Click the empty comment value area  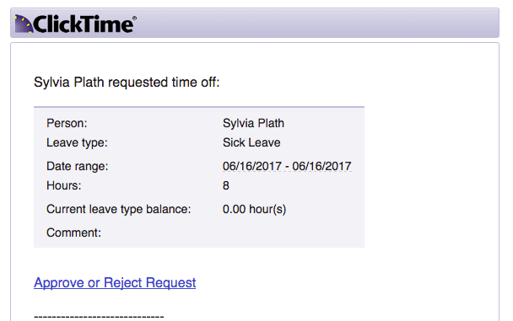tap(287, 233)
